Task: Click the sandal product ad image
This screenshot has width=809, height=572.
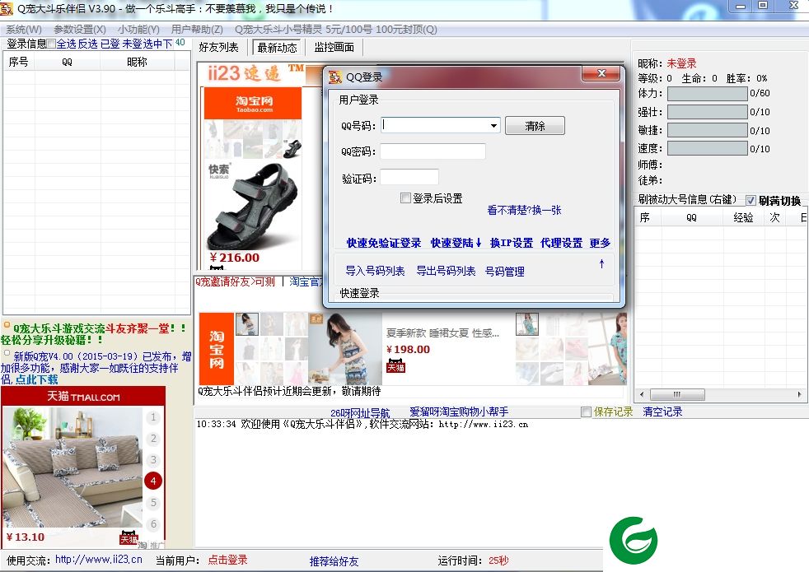Action: click(x=253, y=205)
